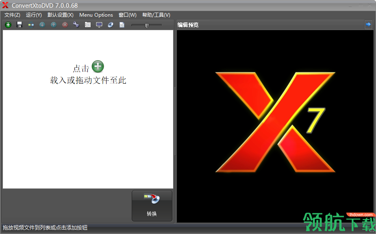Screen dimensions: 376x234
Task: Click the vertical splitter handle between panels
Action: pos(175,121)
